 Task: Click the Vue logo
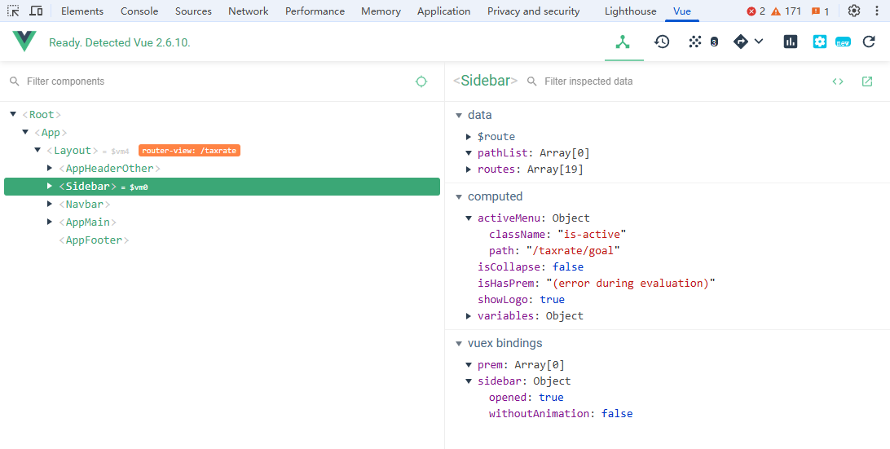[x=24, y=42]
